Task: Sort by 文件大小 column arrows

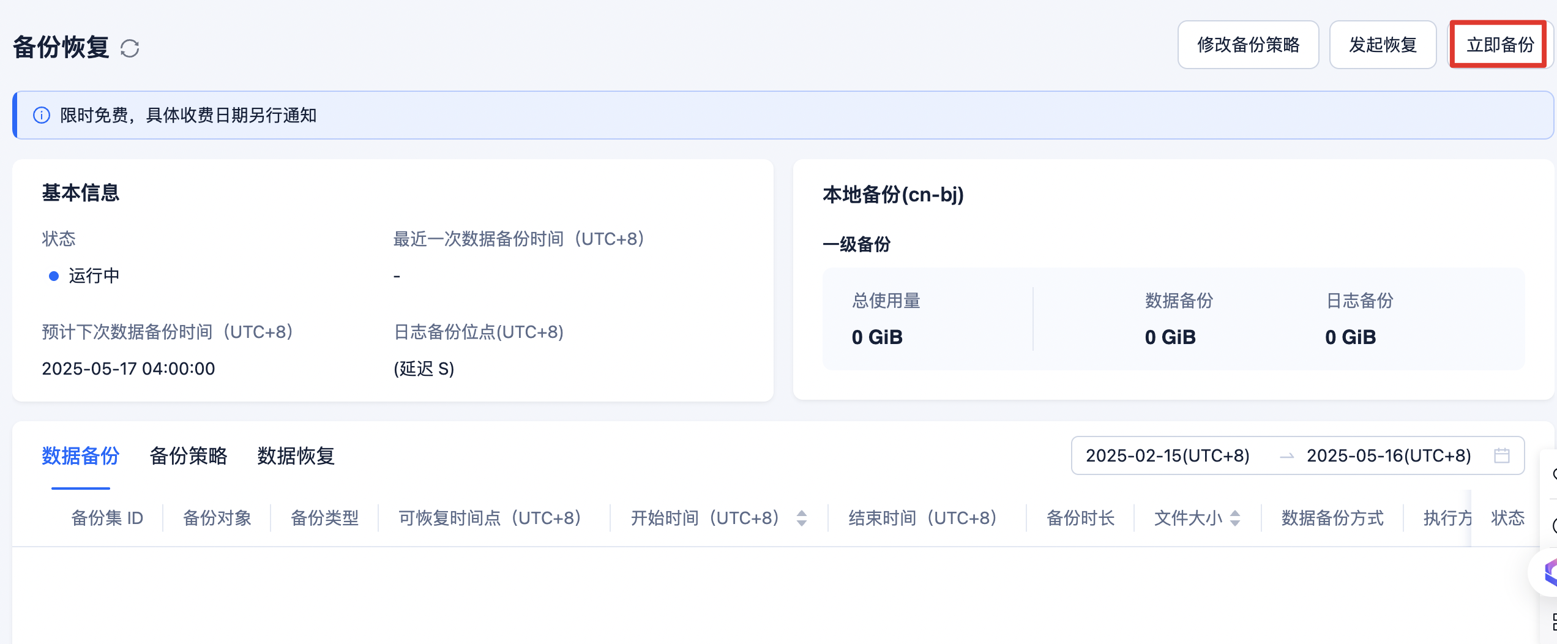Action: [x=1235, y=518]
